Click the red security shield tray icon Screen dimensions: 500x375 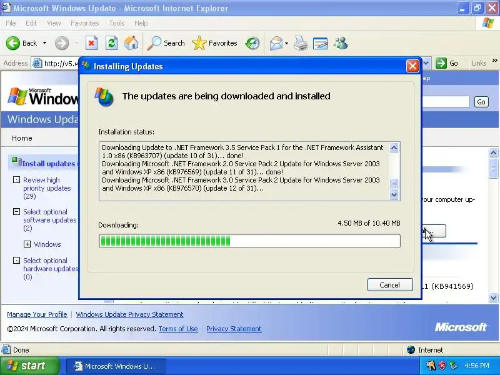click(442, 366)
